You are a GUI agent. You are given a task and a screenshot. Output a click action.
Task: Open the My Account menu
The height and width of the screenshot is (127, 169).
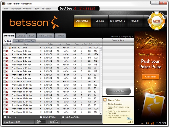(x=47, y=9)
